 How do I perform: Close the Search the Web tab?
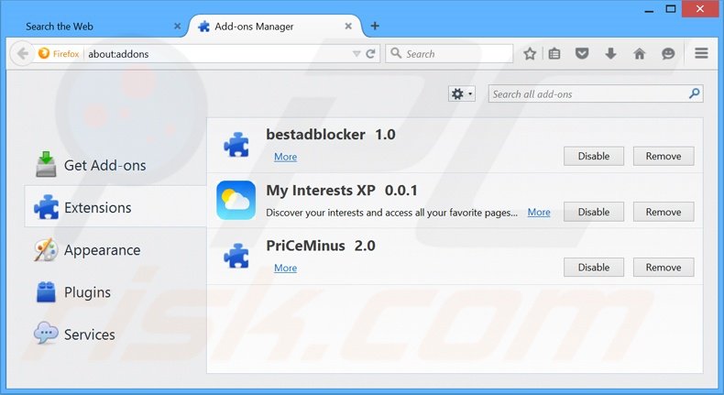tap(177, 27)
